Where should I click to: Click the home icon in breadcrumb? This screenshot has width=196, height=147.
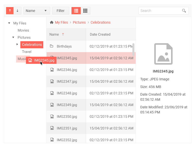tap(52, 22)
